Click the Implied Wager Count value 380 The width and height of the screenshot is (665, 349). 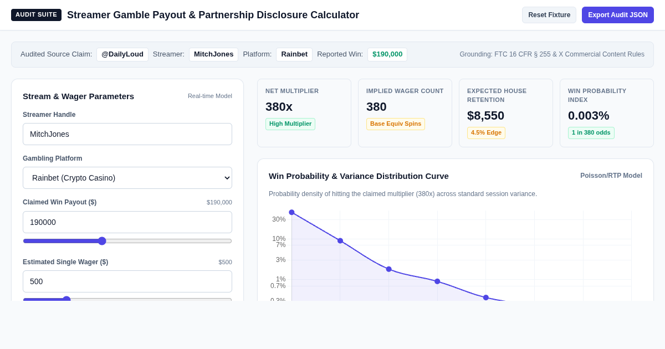[376, 107]
